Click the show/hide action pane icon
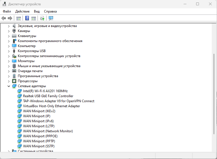 click(x=34, y=18)
